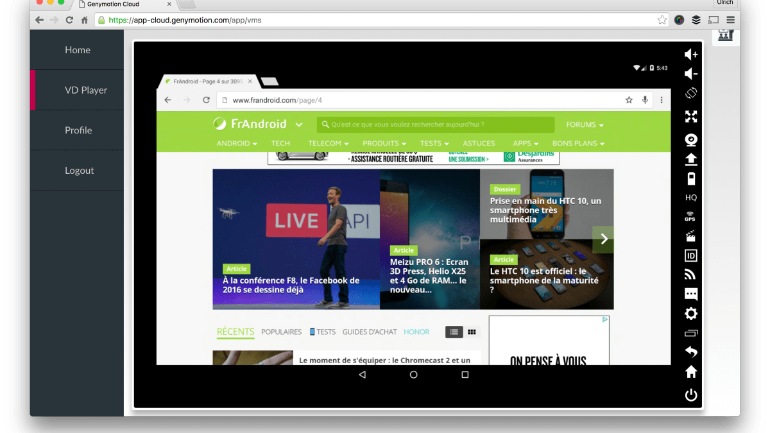
Task: Advance carousel with next arrow
Action: click(x=603, y=239)
